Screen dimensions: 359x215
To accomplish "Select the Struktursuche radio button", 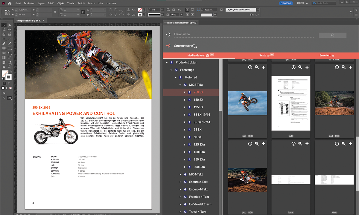I will [x=168, y=46].
